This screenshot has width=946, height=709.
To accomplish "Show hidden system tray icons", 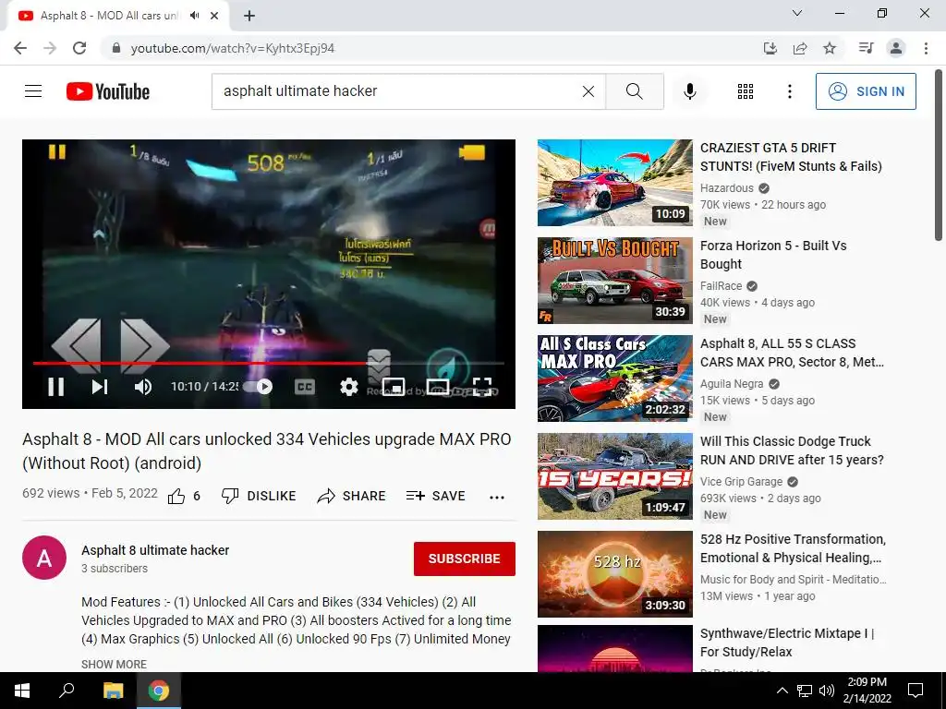I will coord(782,691).
